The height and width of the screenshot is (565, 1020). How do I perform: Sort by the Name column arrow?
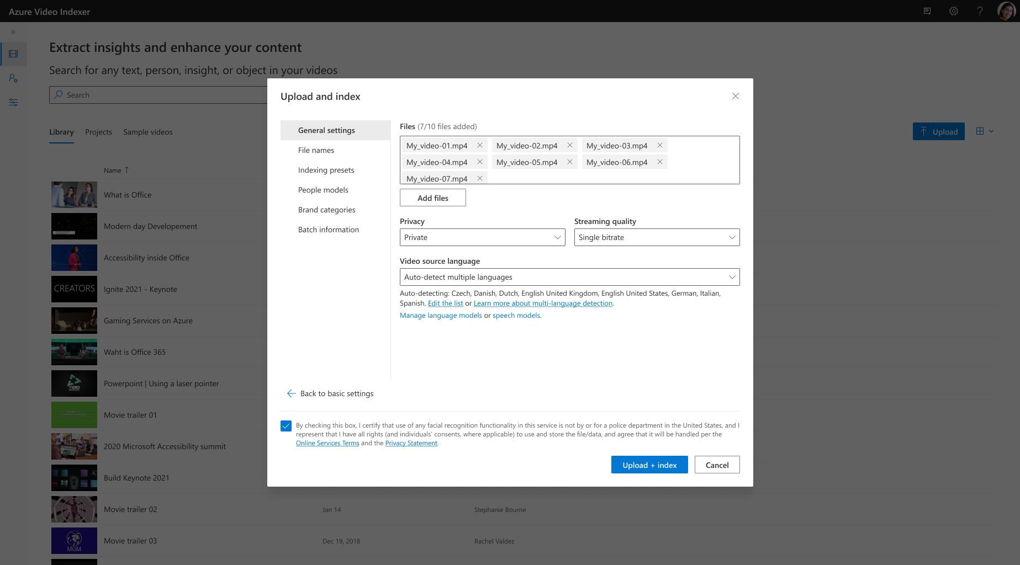(x=126, y=170)
